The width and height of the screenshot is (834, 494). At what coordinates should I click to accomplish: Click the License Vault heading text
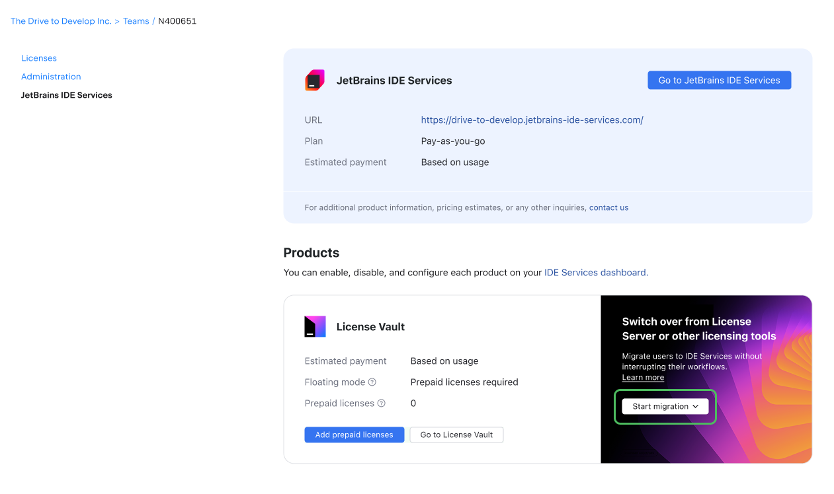370,327
